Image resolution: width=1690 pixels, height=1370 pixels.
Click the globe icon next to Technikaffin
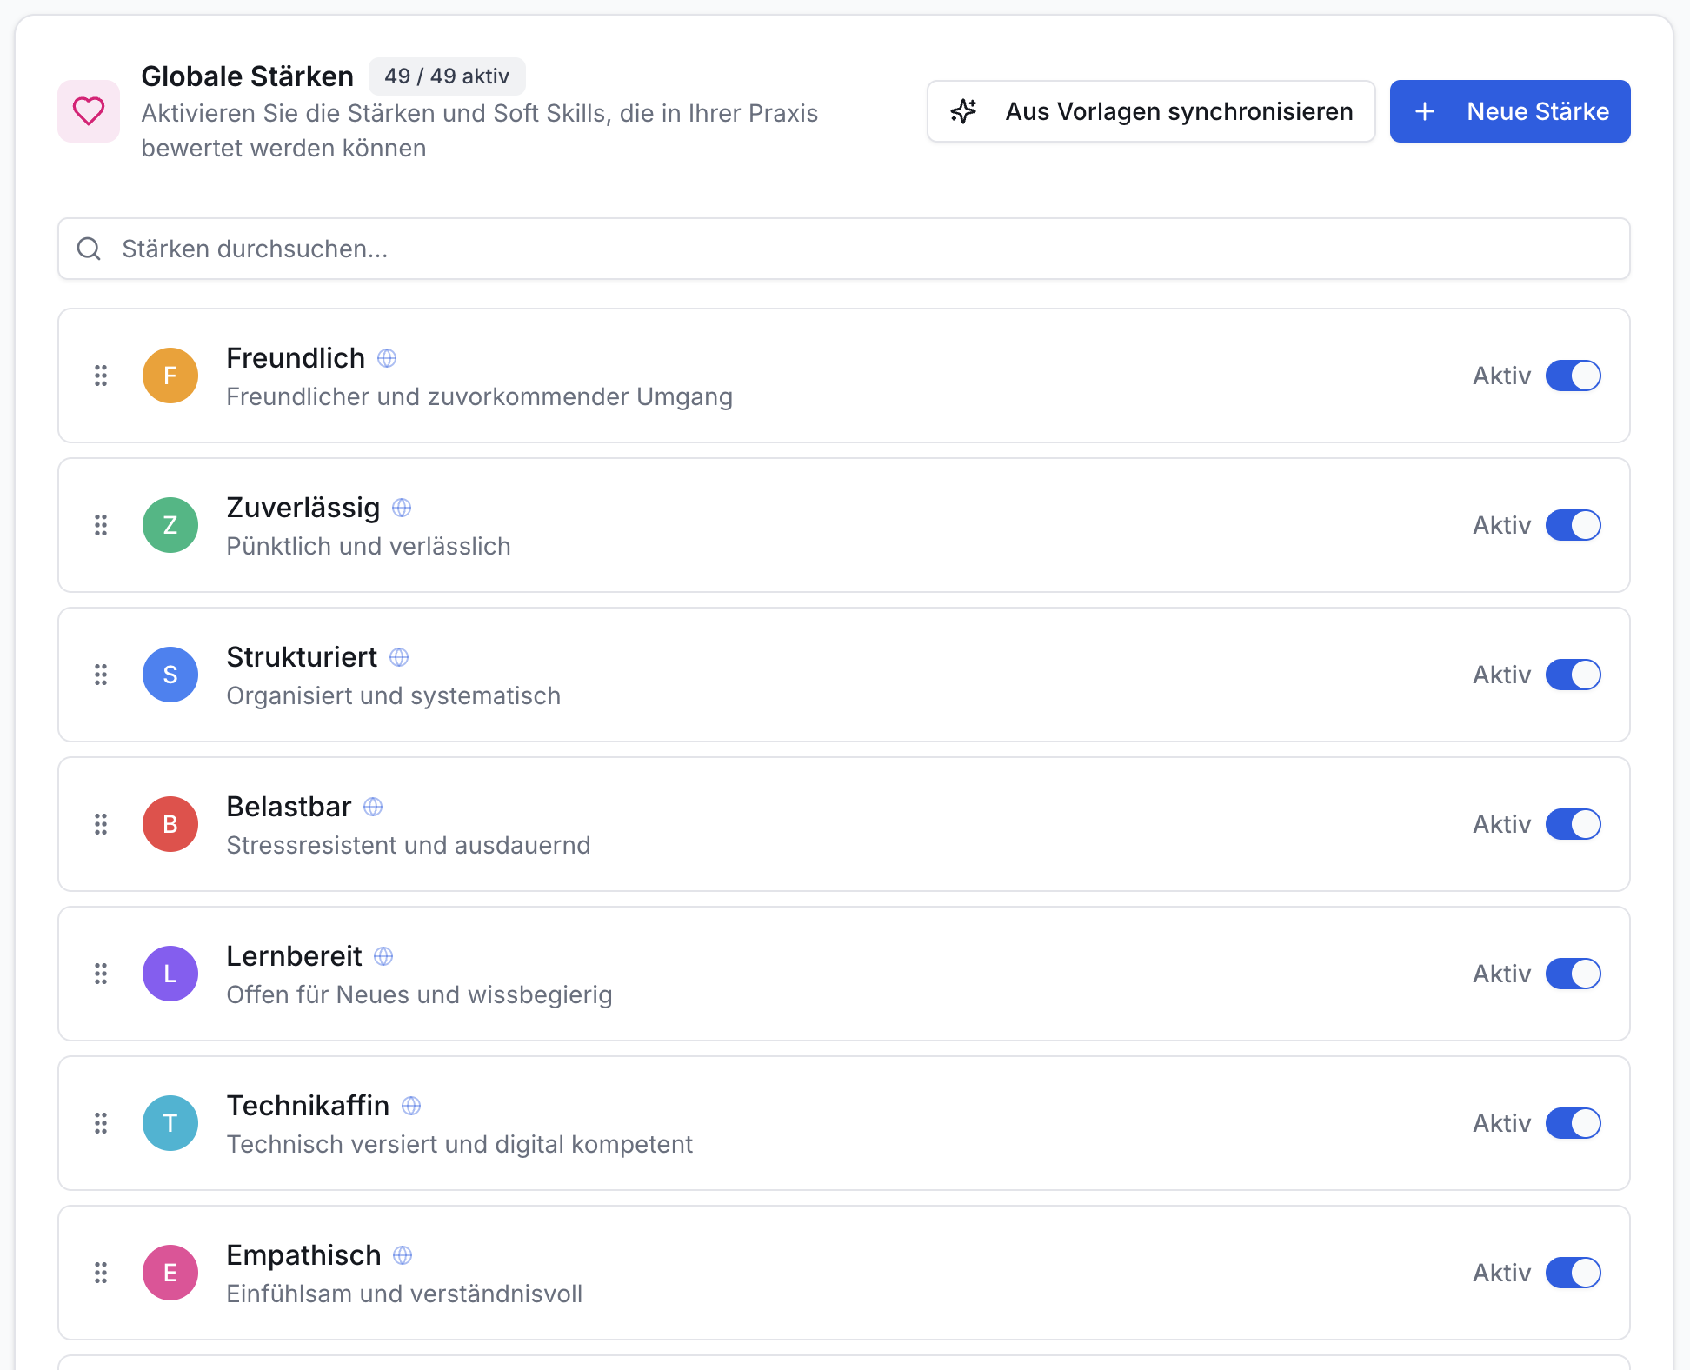[411, 1106]
